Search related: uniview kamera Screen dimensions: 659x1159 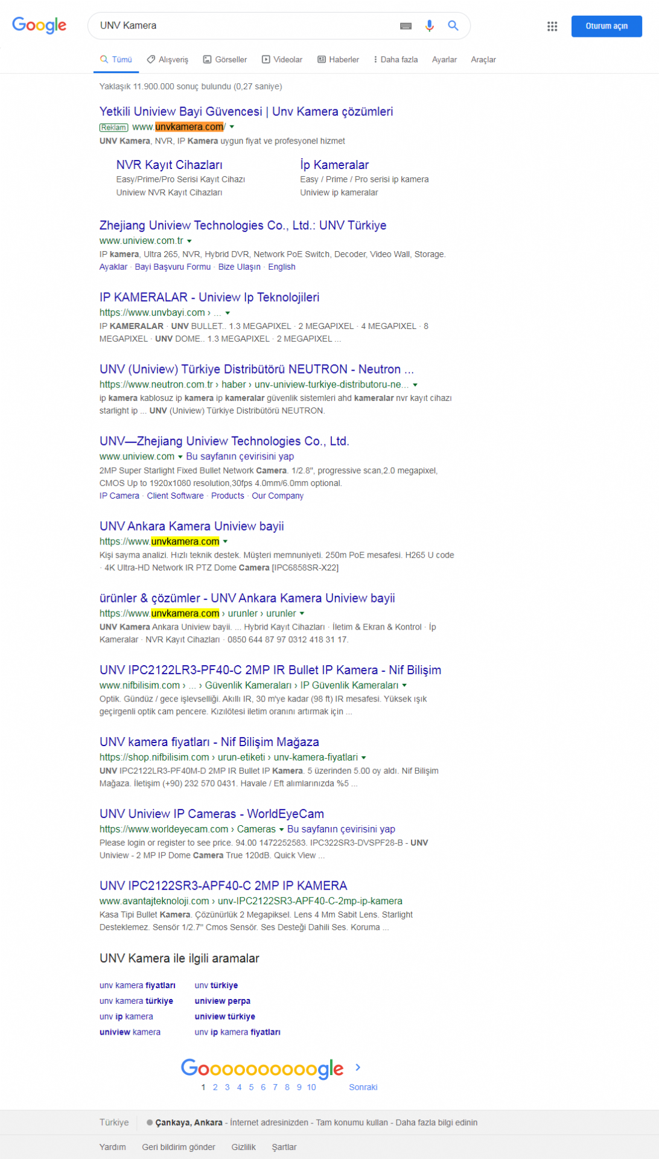(130, 1032)
